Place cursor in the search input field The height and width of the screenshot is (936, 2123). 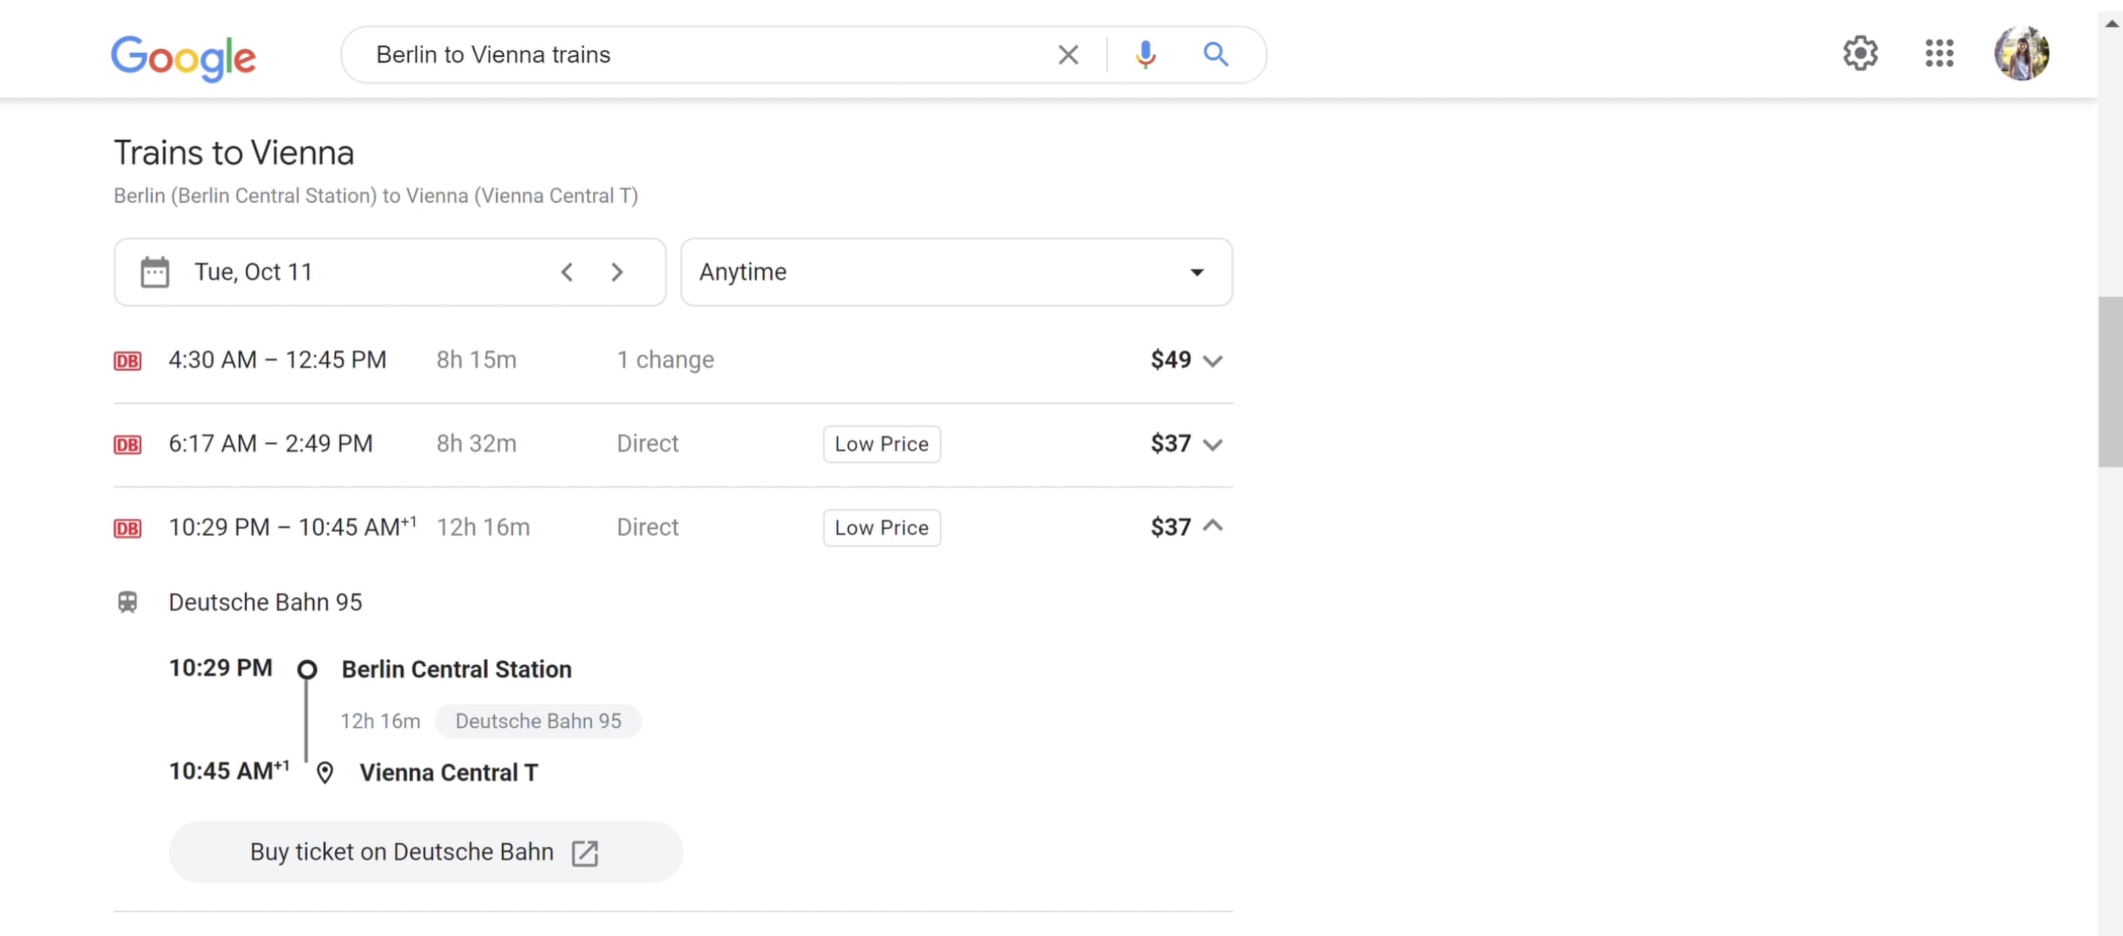pos(700,55)
